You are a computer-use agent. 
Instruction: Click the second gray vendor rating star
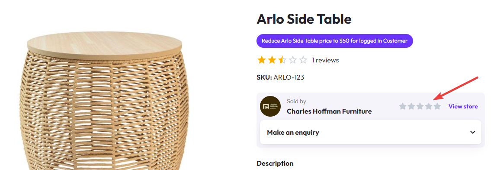click(x=411, y=106)
